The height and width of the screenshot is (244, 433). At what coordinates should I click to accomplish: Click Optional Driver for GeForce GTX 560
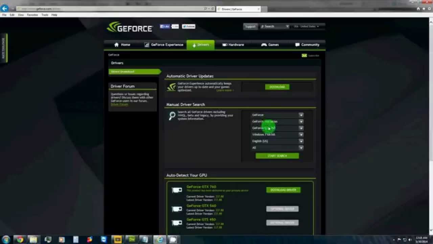[282, 209]
